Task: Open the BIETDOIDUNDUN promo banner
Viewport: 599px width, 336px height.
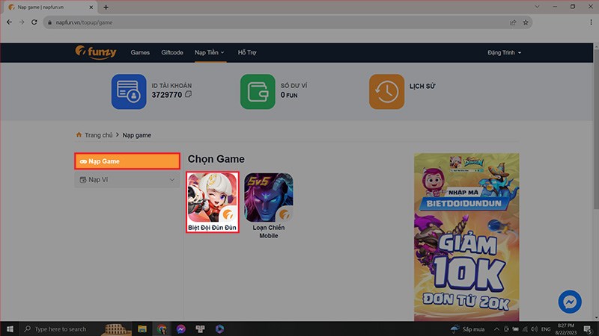Action: coord(466,237)
